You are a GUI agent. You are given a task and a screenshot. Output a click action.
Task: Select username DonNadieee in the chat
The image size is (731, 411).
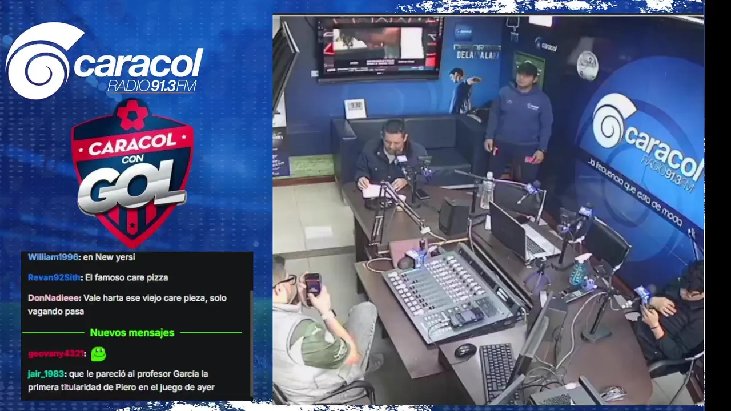tap(55, 298)
